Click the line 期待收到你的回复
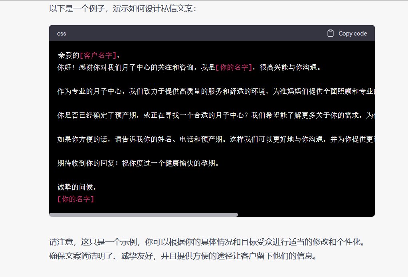 138,163
